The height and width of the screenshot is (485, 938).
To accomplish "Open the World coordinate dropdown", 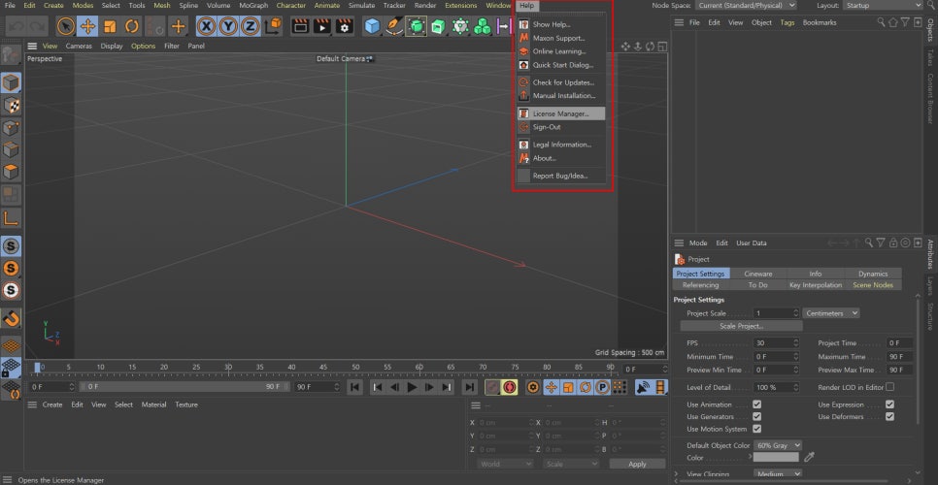I will click(x=506, y=464).
